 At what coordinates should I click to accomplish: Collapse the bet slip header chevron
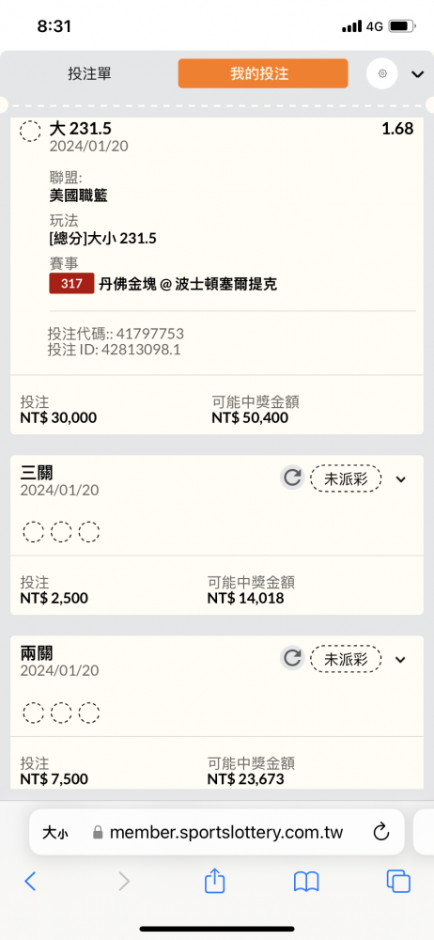click(x=418, y=74)
